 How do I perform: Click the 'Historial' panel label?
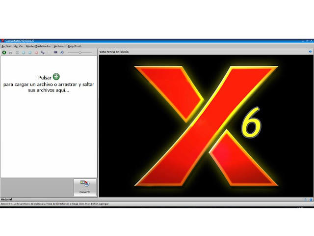pos(6,200)
